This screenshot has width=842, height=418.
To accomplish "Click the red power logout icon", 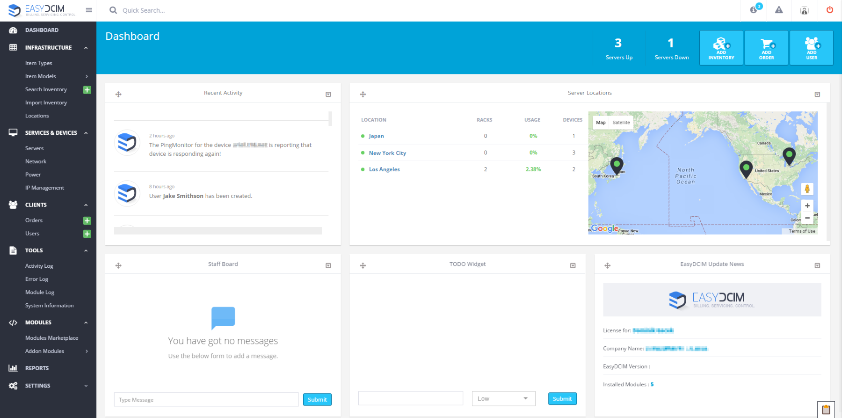I will [x=830, y=10].
